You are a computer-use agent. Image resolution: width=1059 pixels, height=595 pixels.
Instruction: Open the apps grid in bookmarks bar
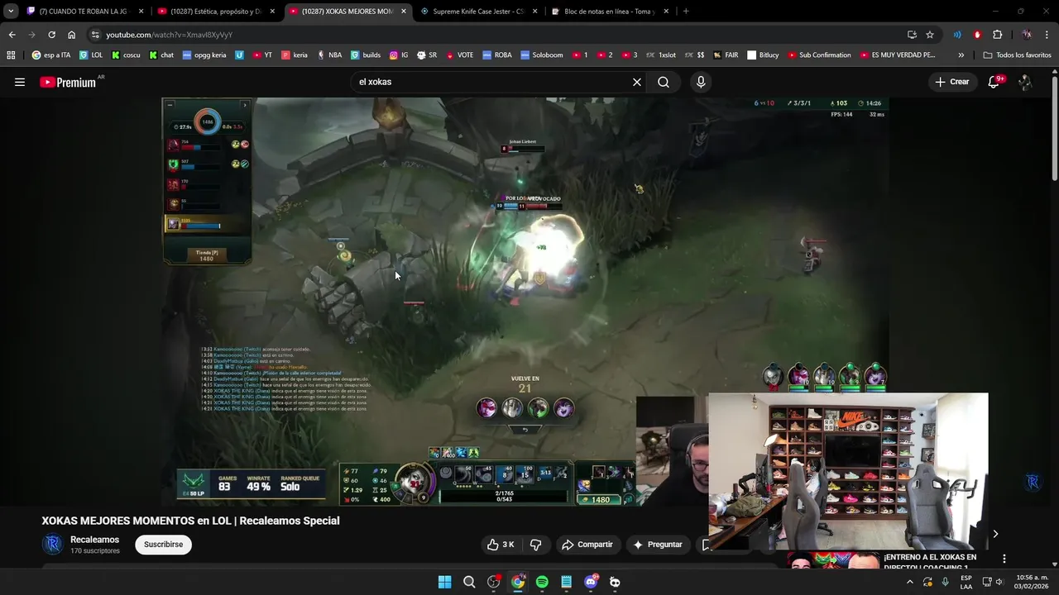(x=11, y=55)
